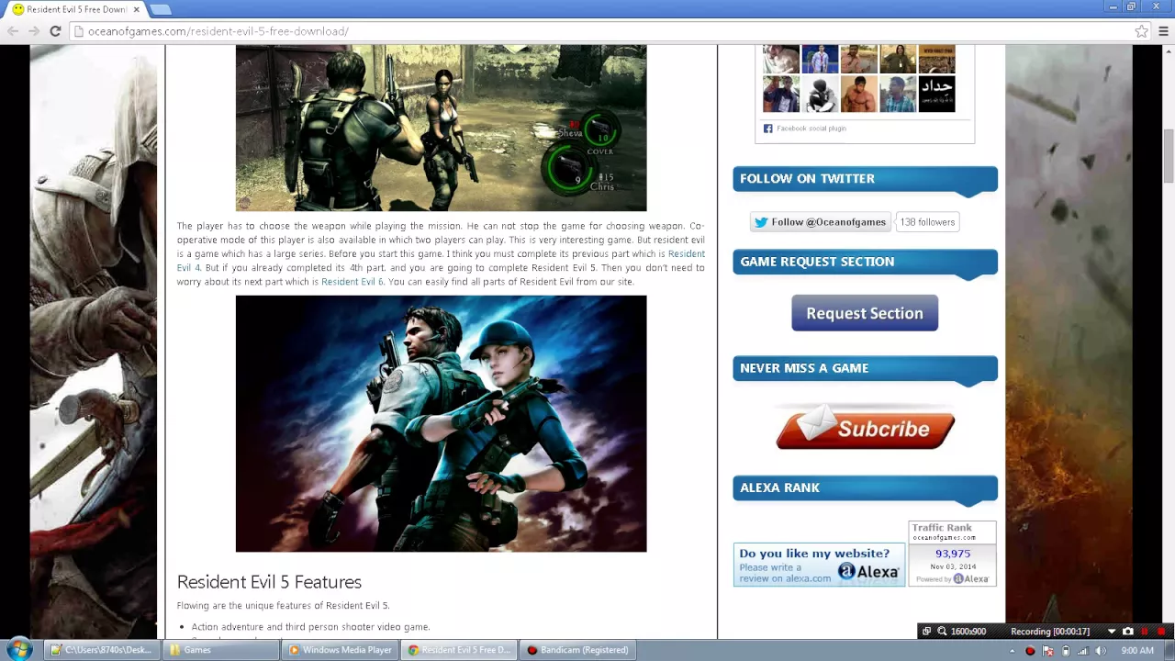1175x661 pixels.
Task: Click the NEVER MISS A GAME heading
Action: click(x=804, y=368)
